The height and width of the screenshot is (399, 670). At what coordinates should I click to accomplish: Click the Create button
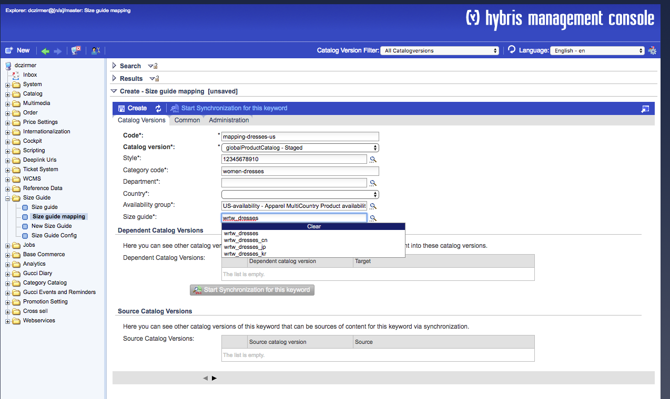133,108
